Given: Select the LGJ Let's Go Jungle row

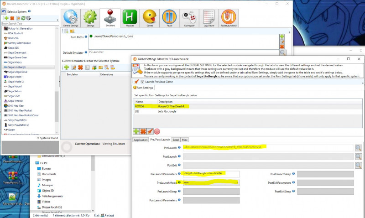Looking at the screenshot, I should (x=248, y=111).
